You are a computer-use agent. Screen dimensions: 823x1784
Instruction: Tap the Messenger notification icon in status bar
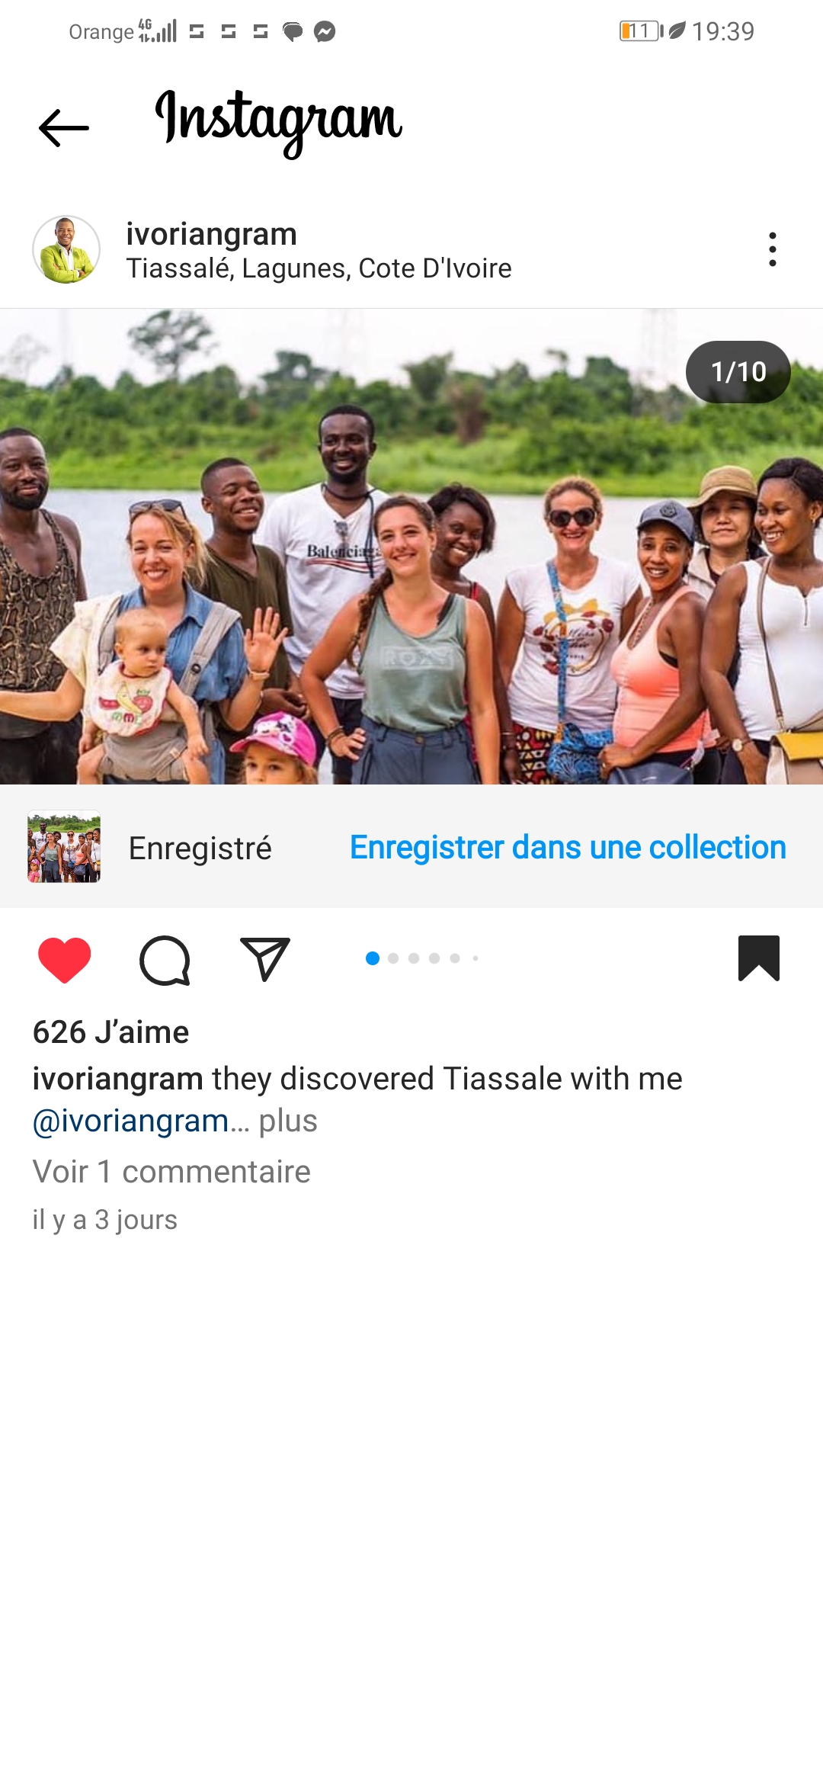click(x=325, y=31)
